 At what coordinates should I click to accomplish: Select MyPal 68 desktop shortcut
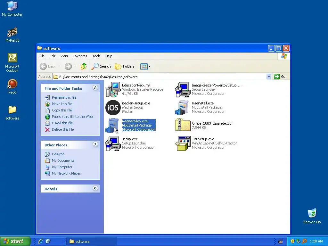point(12,35)
